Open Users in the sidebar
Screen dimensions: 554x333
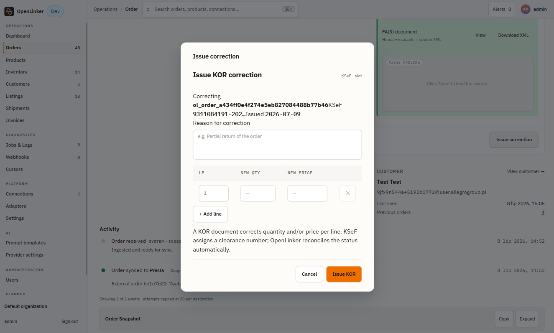tap(43, 280)
